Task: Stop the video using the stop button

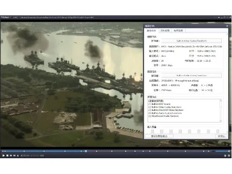Action: click(7, 155)
